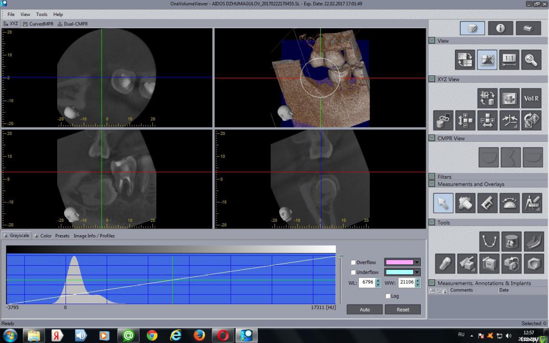This screenshot has height=343, width=549.
Task: Click the 1:1 actual size view icon
Action: pos(509,59)
